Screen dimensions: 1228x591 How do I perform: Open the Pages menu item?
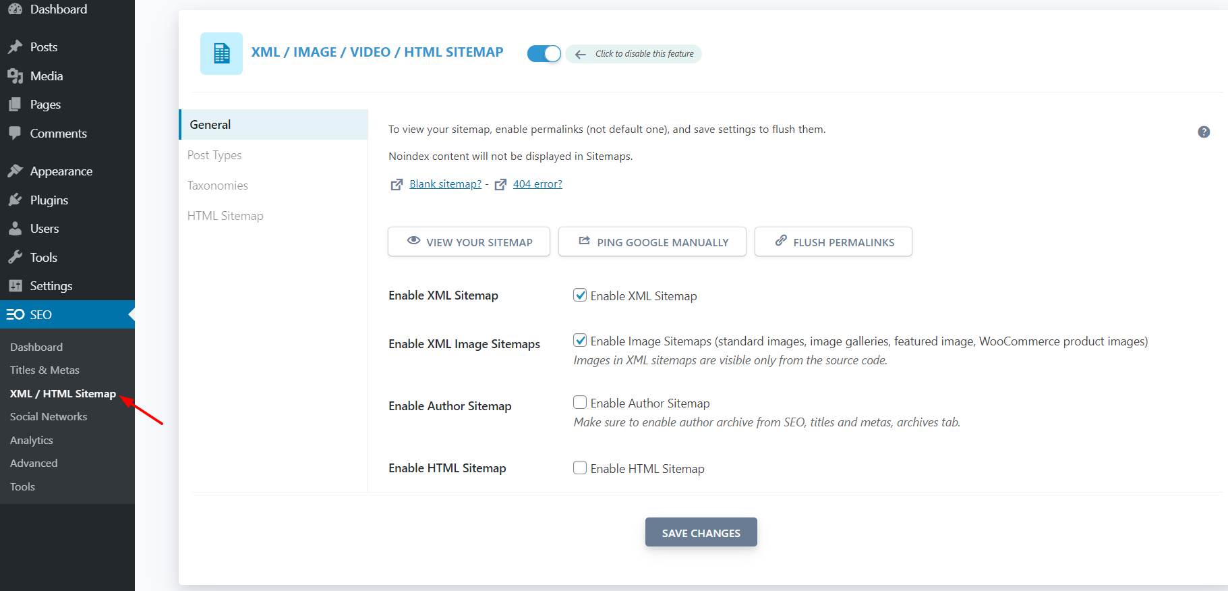click(x=67, y=104)
